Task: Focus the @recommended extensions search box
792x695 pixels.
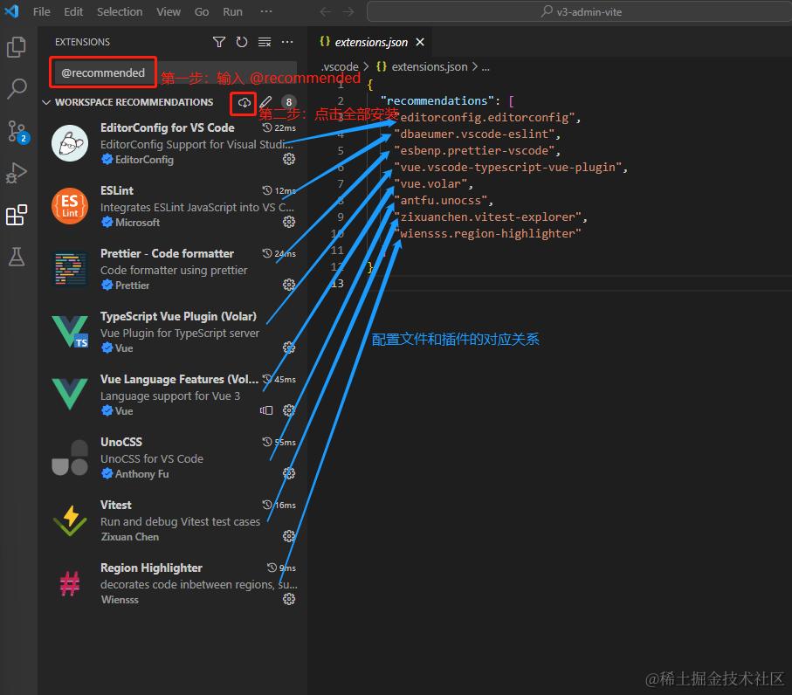Action: coord(175,72)
